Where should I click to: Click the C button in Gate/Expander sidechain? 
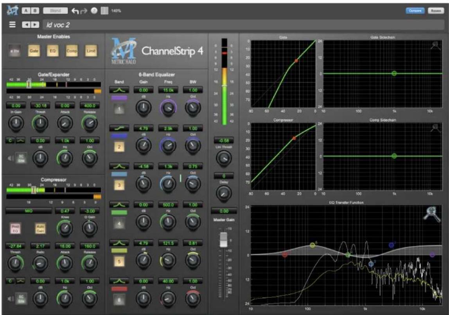[x=10, y=140]
